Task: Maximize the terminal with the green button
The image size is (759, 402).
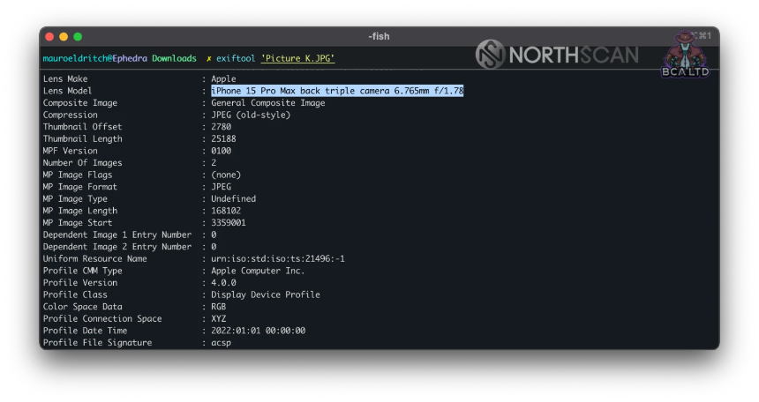Action: point(78,37)
